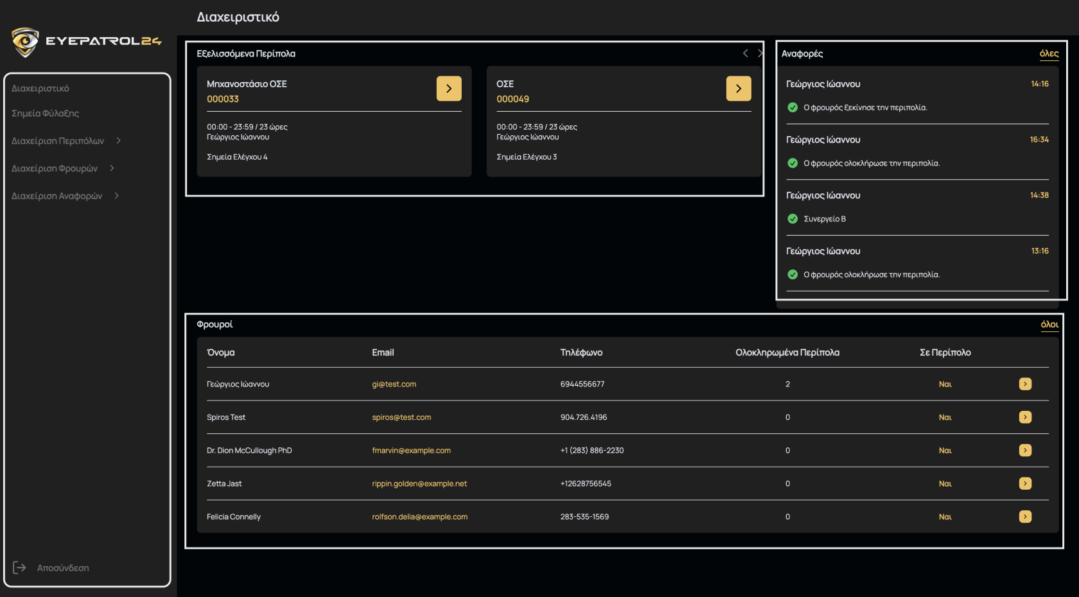
Task: Click arrow button for Felicia Connelly row
Action: (1025, 517)
